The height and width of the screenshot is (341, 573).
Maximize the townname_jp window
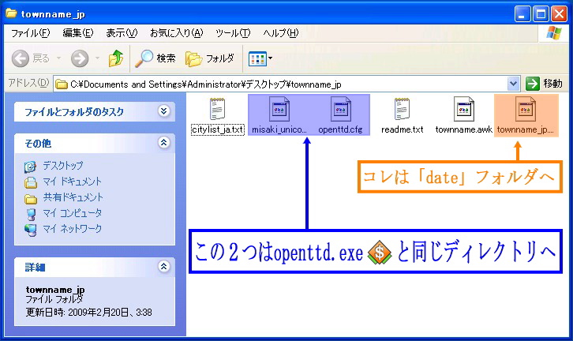pyautogui.click(x=541, y=14)
